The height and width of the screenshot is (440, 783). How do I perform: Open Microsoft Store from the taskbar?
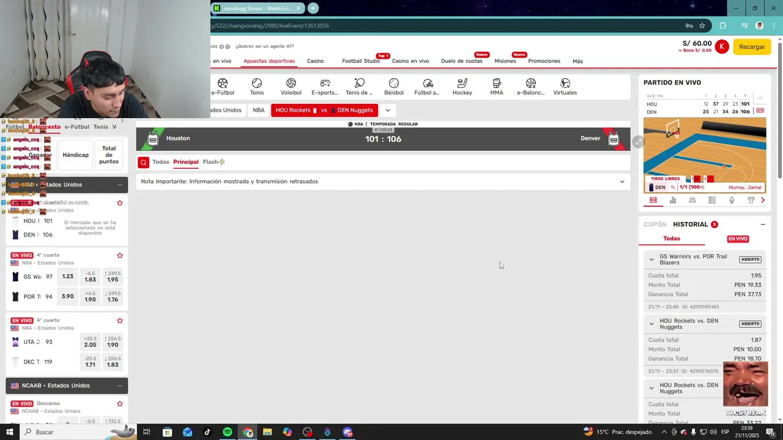[x=168, y=432]
